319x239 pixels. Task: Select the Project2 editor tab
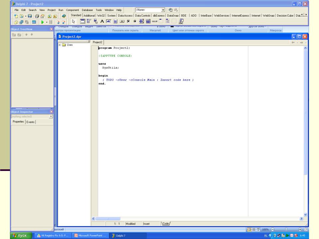tap(97, 42)
